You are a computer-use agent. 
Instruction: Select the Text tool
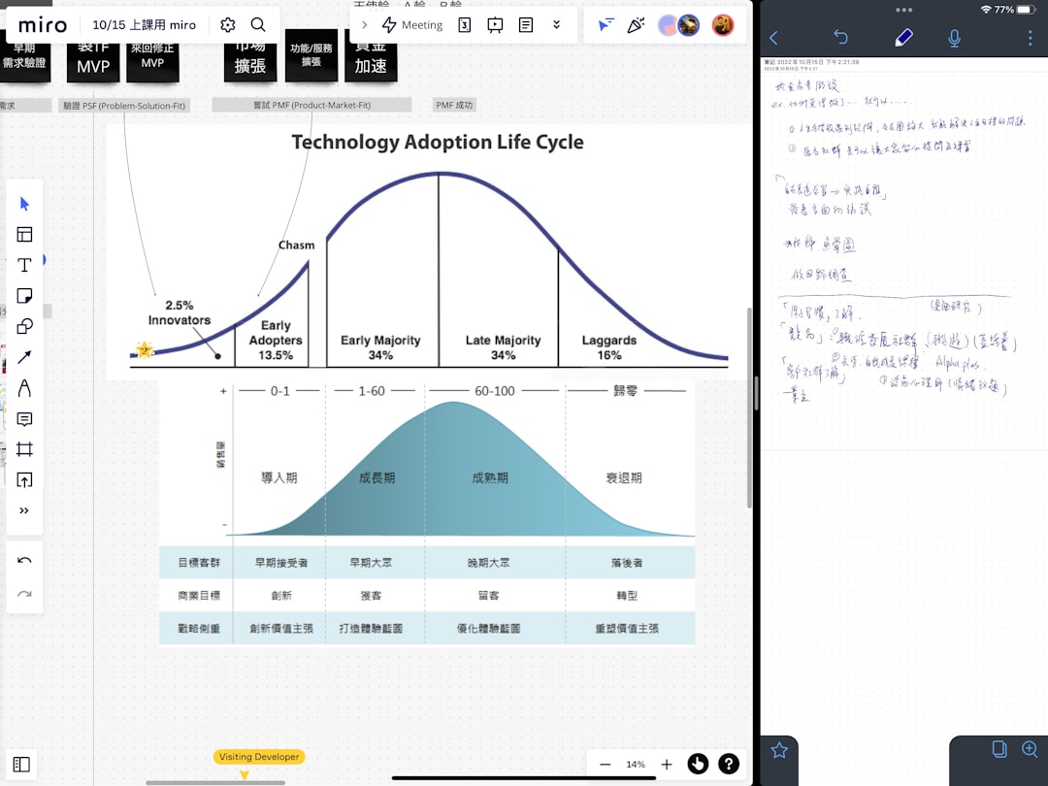(24, 265)
